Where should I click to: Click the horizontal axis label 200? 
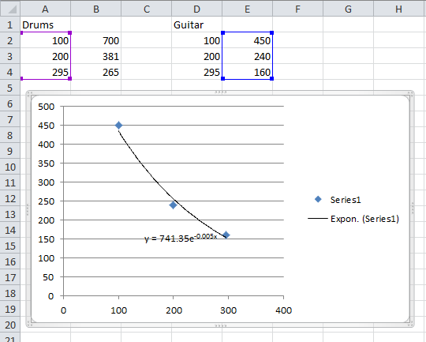point(174,310)
